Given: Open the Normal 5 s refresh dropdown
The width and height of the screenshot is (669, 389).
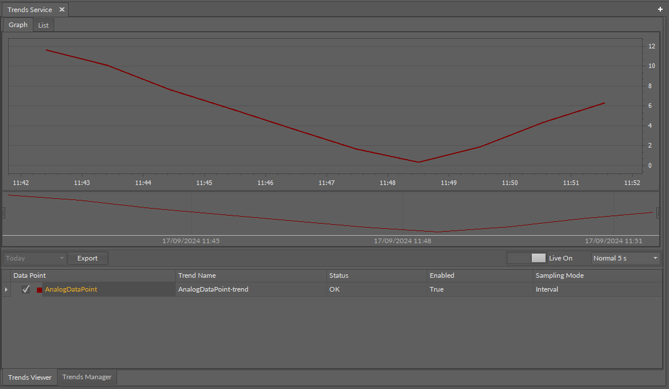Looking at the screenshot, I should pos(626,258).
